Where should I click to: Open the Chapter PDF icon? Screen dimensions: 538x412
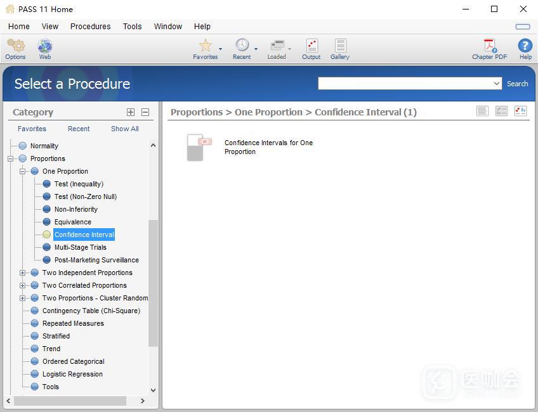click(489, 46)
